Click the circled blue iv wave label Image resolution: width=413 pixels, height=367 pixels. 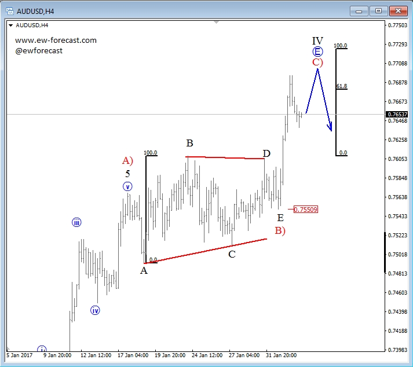pos(95,310)
